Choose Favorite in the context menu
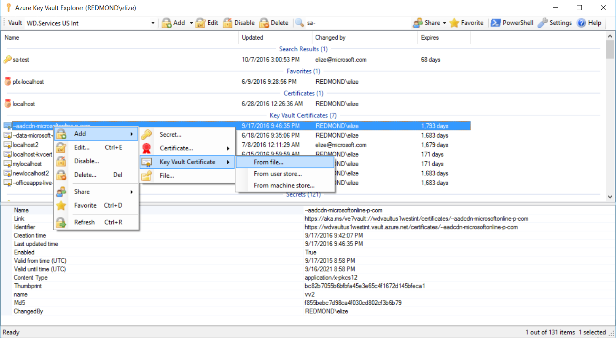The height and width of the screenshot is (338, 616). (96, 205)
